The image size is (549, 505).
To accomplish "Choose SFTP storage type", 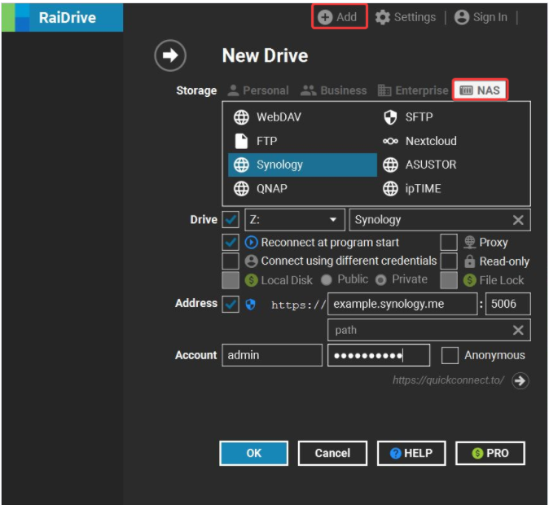I will (x=408, y=117).
